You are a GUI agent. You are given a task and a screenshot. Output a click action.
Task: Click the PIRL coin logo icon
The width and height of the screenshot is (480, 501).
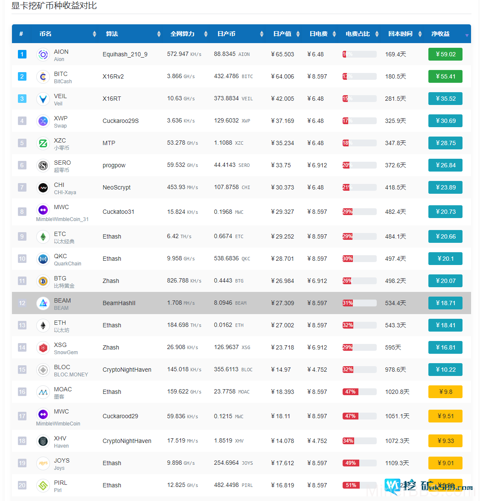coord(43,486)
